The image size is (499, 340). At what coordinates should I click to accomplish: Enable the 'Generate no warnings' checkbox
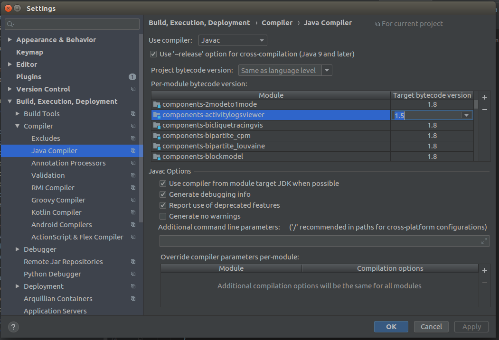point(163,216)
